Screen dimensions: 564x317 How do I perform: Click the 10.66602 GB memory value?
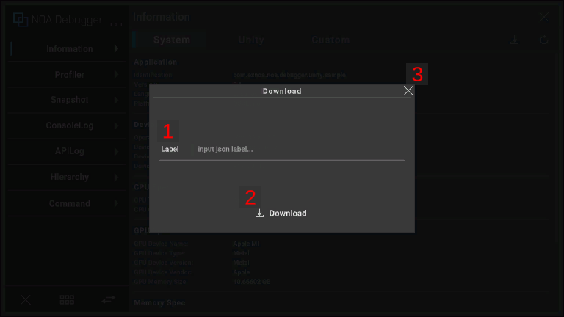pos(252,282)
